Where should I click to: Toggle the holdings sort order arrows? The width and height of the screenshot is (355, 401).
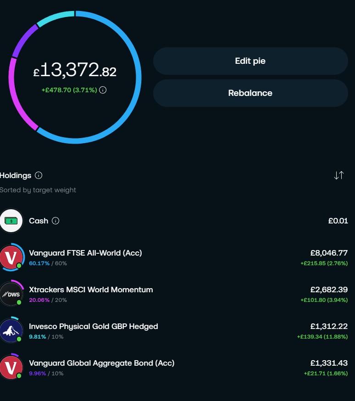tap(339, 175)
